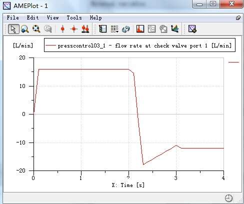Screen dimensions: 244x204
Task: Add a vertical cursor marker
Action: [x=62, y=29]
